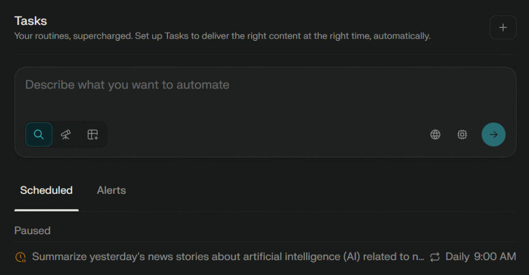
Task: Open the globe sources selector
Action: click(x=435, y=134)
